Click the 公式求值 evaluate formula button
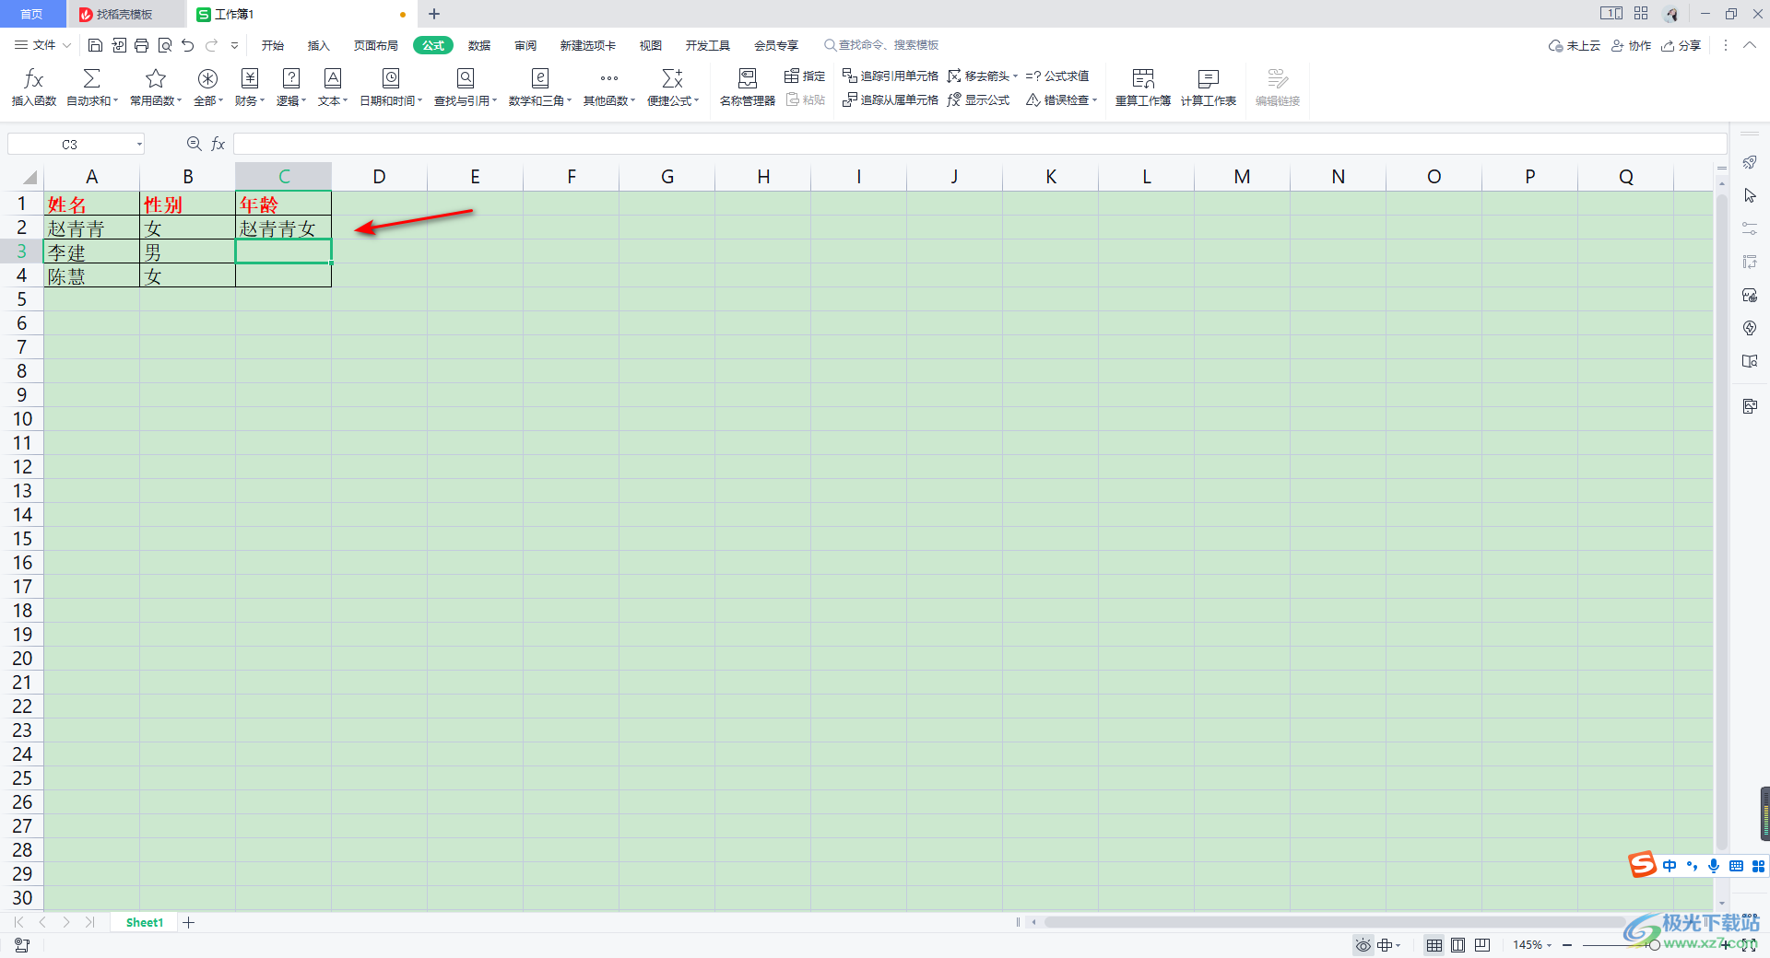The height and width of the screenshot is (958, 1770). pos(1057,76)
